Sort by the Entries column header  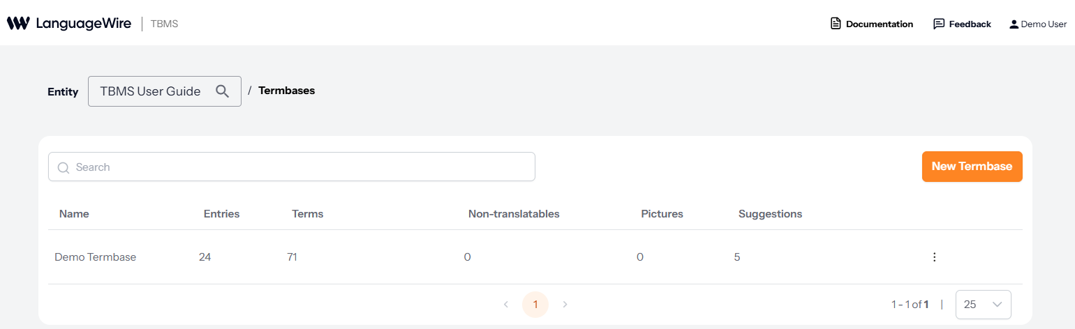[x=221, y=214]
